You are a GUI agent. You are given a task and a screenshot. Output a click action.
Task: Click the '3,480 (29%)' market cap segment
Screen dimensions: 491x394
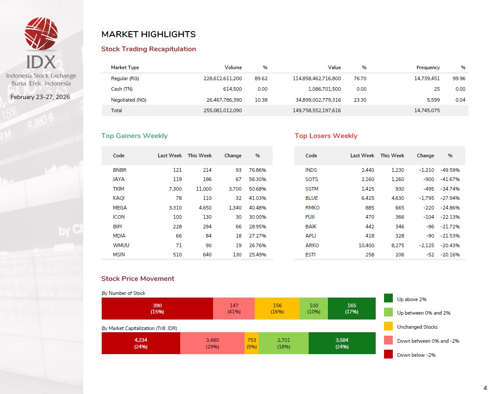[212, 343]
